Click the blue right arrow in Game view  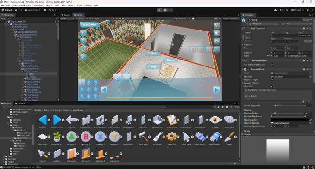216,90
